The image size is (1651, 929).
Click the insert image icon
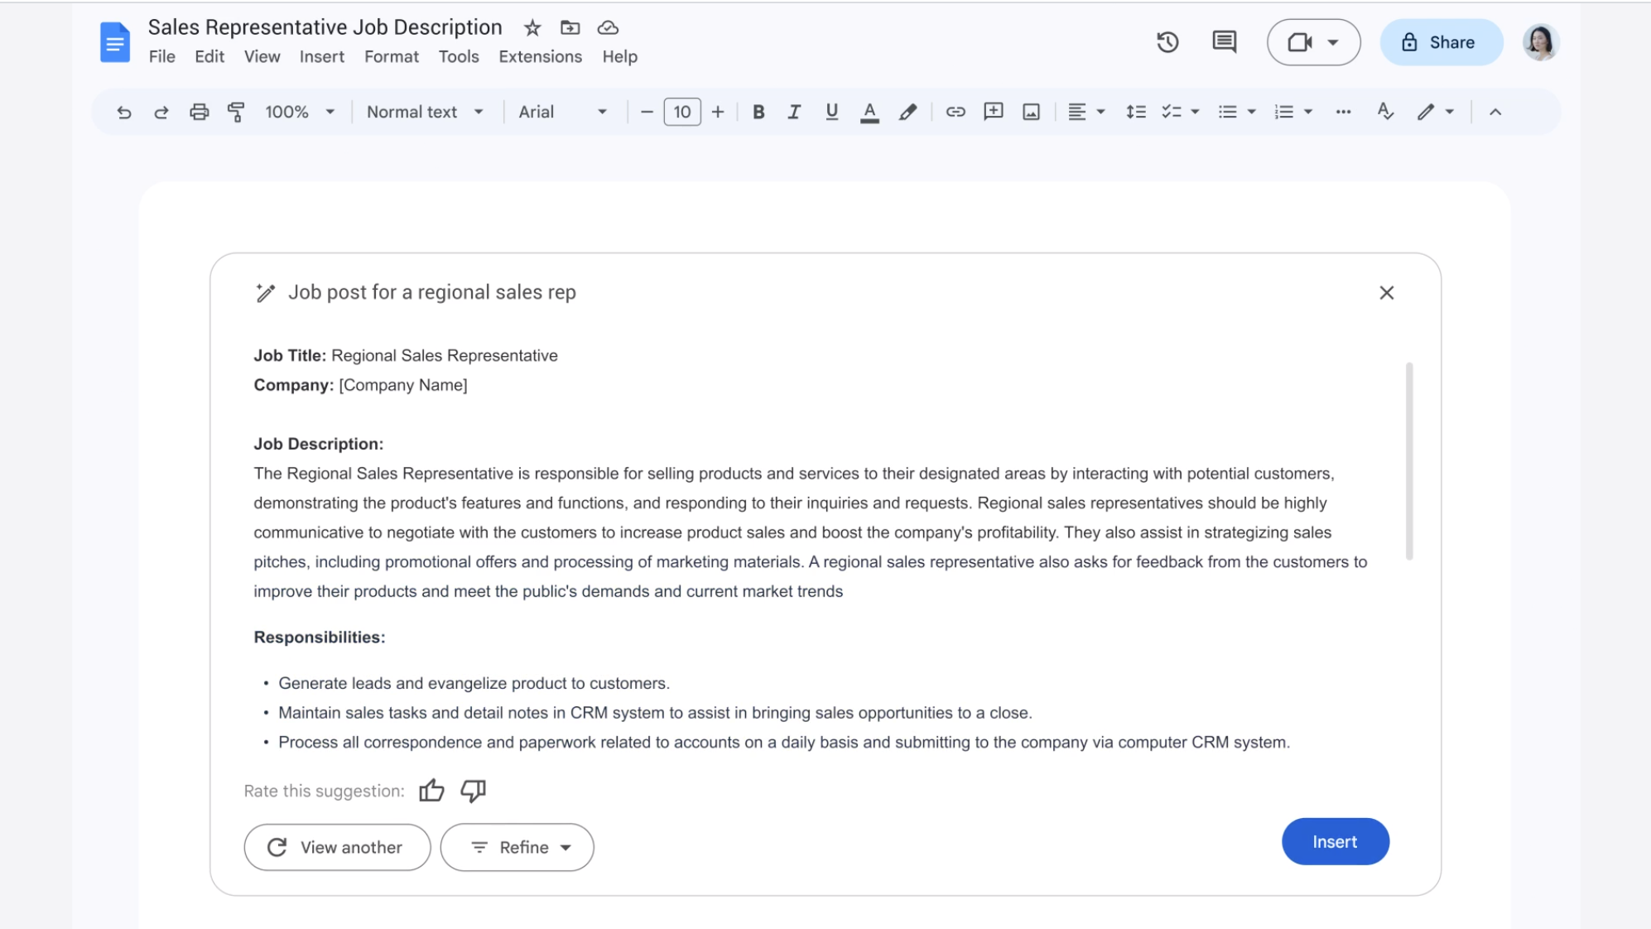pyautogui.click(x=1030, y=111)
